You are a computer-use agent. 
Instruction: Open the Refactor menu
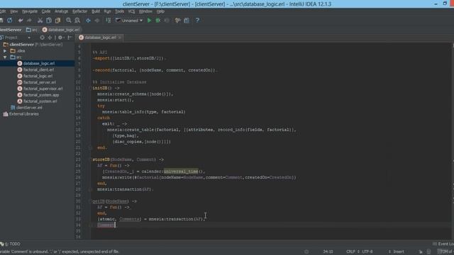(x=79, y=11)
